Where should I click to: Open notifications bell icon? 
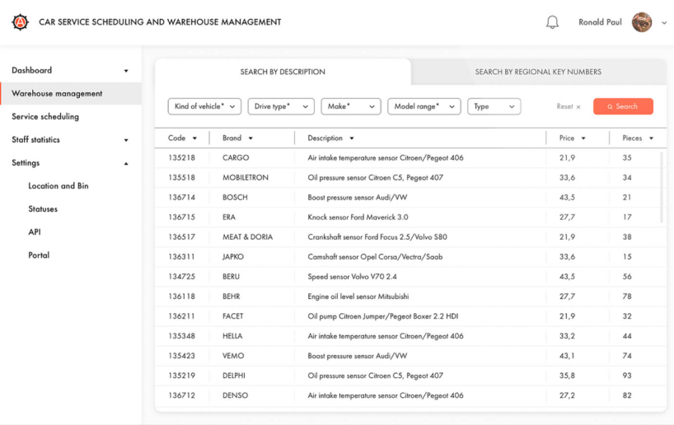coord(552,22)
